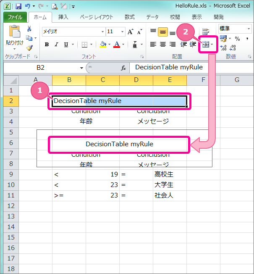The height and width of the screenshot is (274, 254).
Task: Open Print Preview from quick access toolbar
Action: point(55,7)
